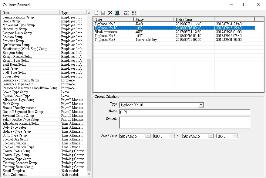
Task: Click the start time 09:40 spinner
Action: (x=172, y=136)
